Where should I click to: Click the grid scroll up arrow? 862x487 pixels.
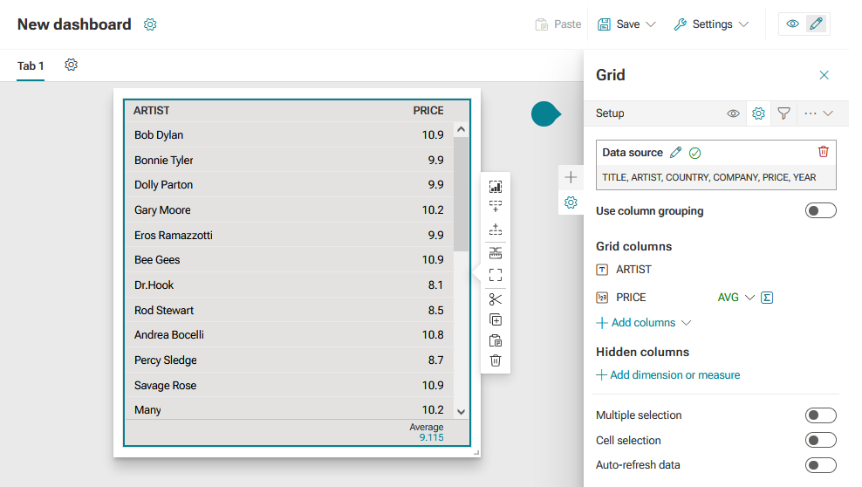coord(462,129)
